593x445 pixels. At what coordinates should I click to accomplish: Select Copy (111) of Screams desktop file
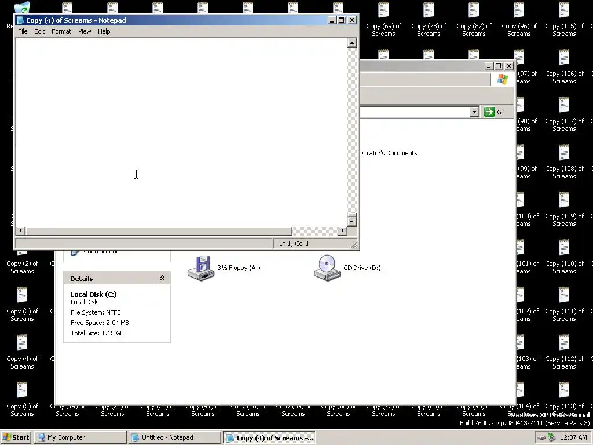[x=564, y=305]
